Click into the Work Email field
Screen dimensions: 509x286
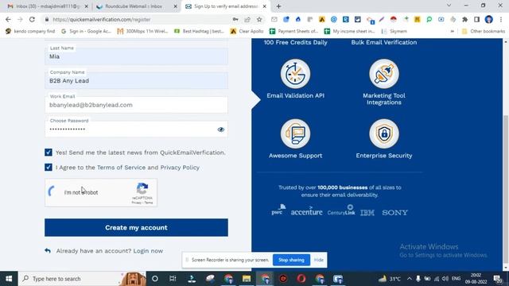point(136,105)
